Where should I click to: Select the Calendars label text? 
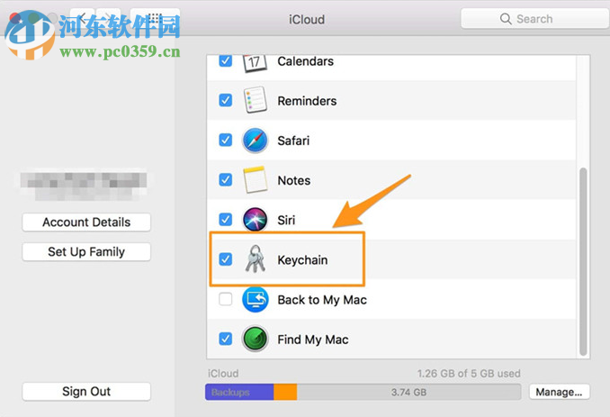click(x=305, y=61)
